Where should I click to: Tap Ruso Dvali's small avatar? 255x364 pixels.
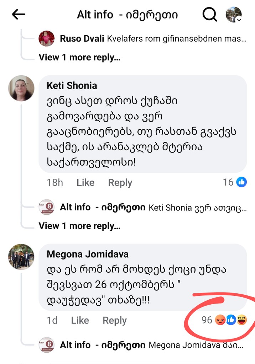[47, 38]
